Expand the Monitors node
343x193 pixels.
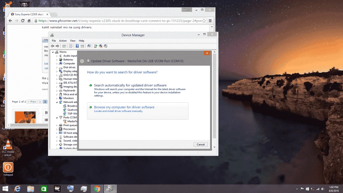point(57,98)
